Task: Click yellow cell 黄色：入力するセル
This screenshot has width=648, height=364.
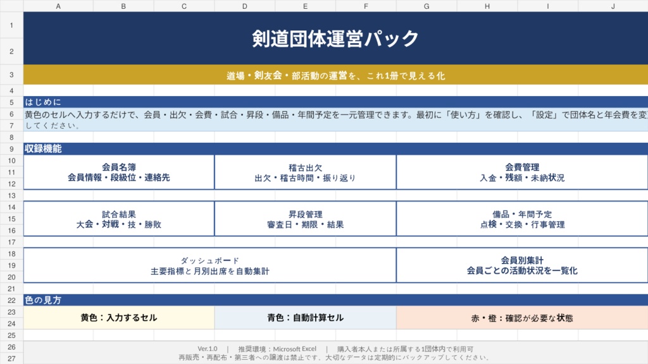Action: pos(119,318)
